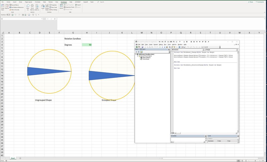Click the zoom slider handle in status bar
This screenshot has width=267, height=162.
point(255,161)
